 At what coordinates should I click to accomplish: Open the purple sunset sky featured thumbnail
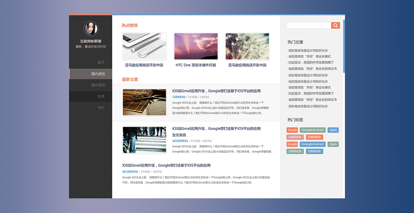coord(196,46)
